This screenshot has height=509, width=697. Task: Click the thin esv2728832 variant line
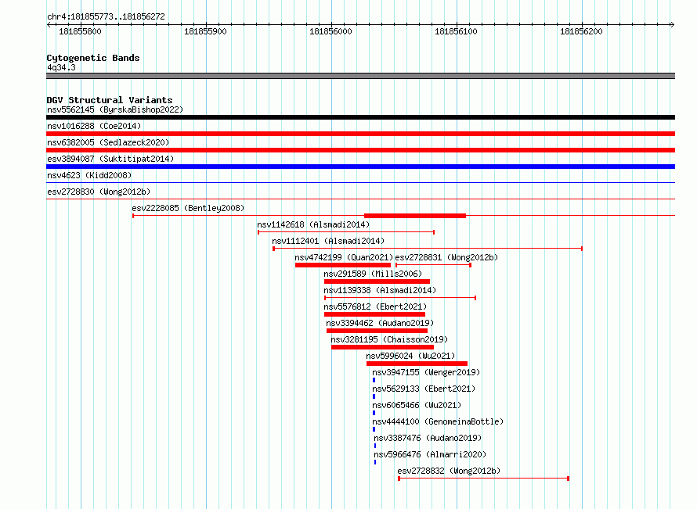click(x=484, y=479)
